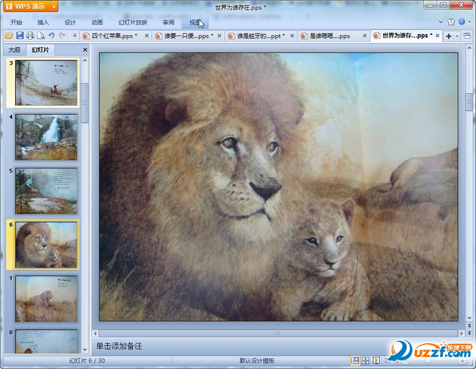Redo the last undone action
The image size is (476, 369).
(x=62, y=36)
